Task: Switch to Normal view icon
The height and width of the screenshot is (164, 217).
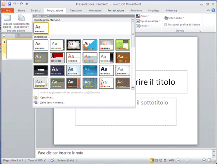Action: point(152,160)
